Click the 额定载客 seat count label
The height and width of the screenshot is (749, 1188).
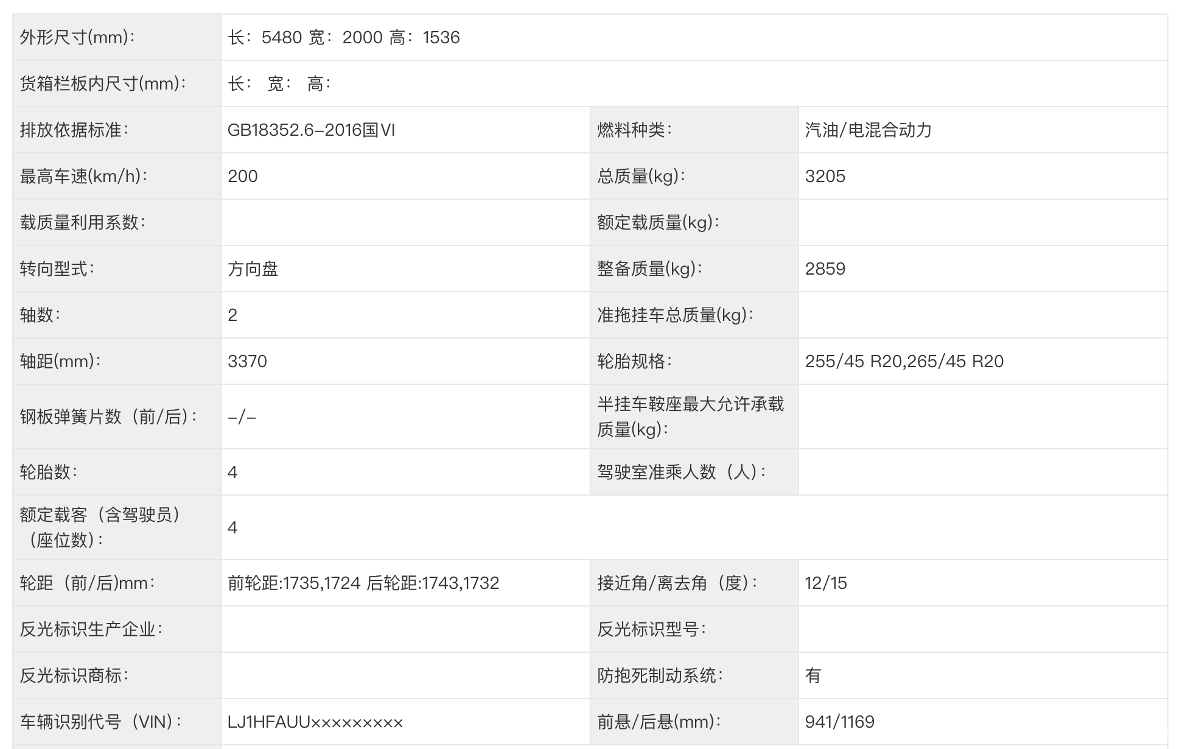(100, 527)
